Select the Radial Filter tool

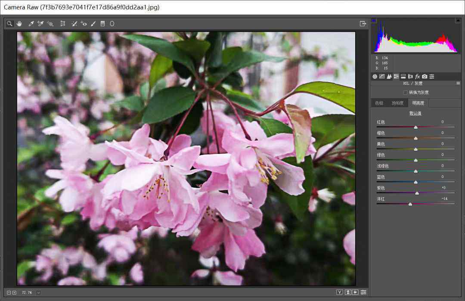[112, 24]
